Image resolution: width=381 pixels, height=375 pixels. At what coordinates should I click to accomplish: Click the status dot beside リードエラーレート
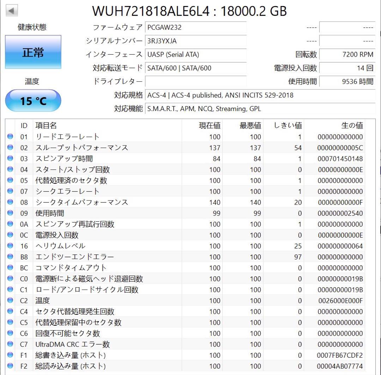[11, 136]
